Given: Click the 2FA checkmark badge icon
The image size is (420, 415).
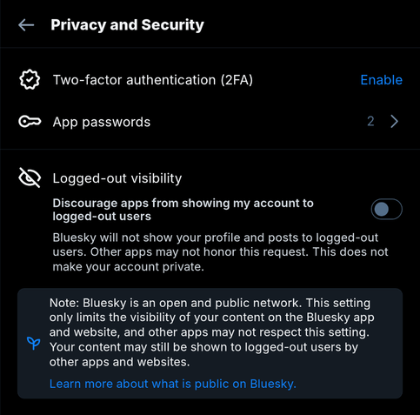Looking at the screenshot, I should tap(30, 80).
